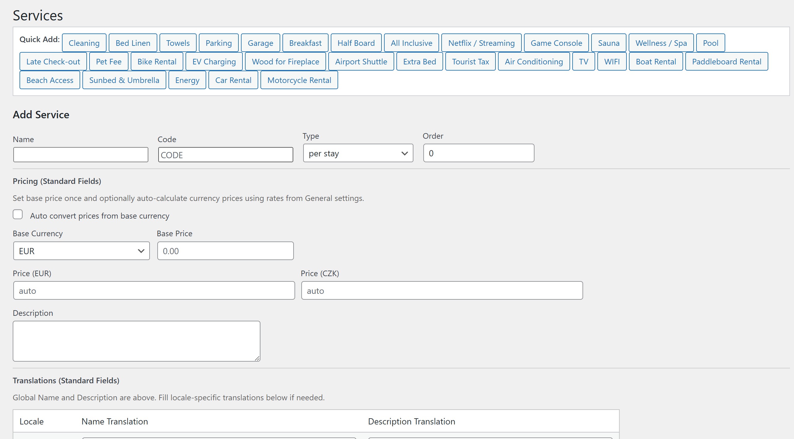
Task: Open the service Type dropdown
Action: coord(358,153)
